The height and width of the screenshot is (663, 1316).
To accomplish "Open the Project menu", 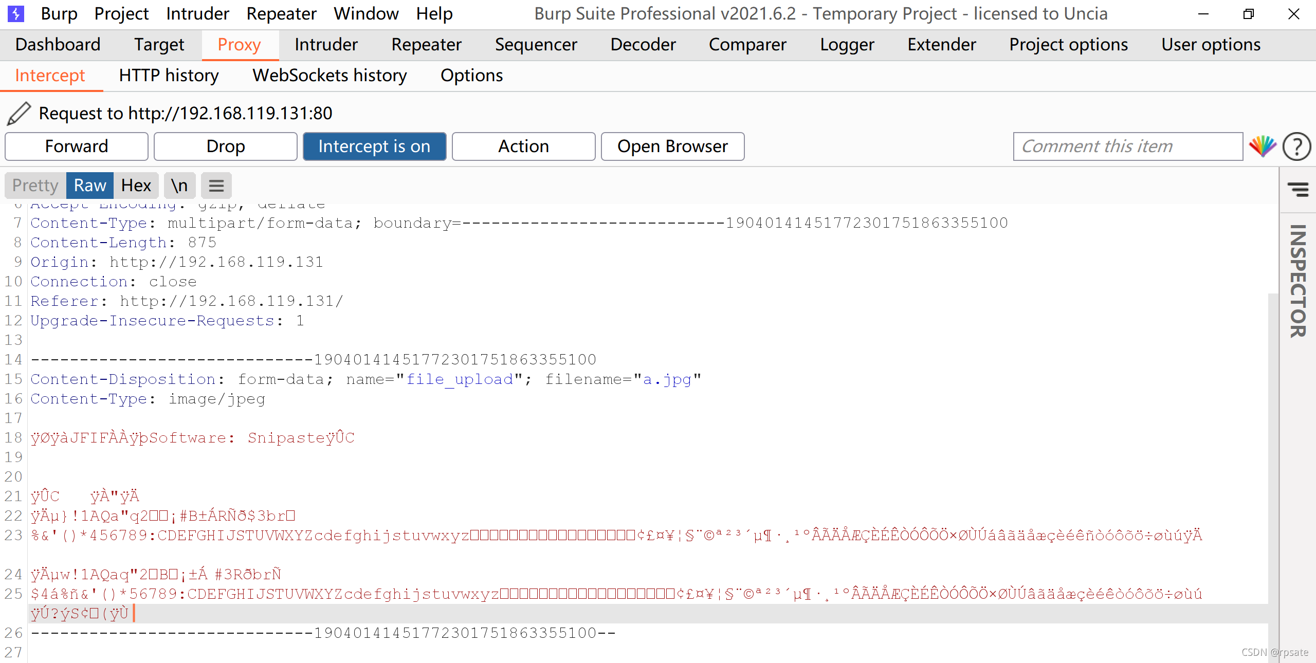I will (121, 13).
